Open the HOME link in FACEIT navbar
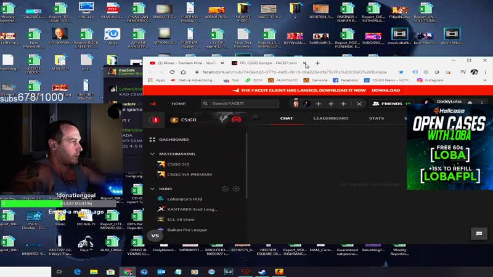Viewport: 493px width, 277px height. click(179, 103)
